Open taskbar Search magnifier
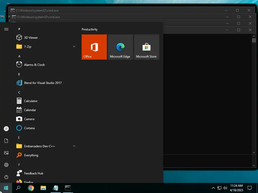The image size is (258, 193). [18, 188]
